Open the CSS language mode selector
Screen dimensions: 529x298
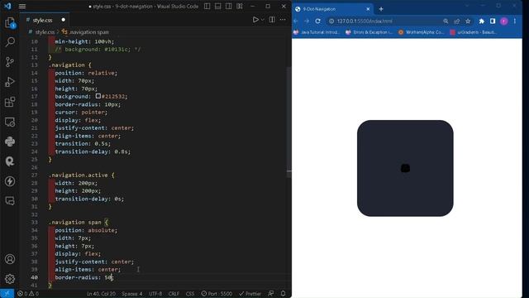(190, 294)
